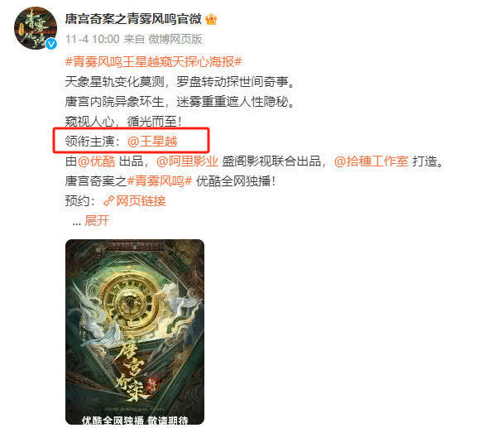Open the 11-4 10:00 post timestamp
This screenshot has height=428, width=484.
93,39
